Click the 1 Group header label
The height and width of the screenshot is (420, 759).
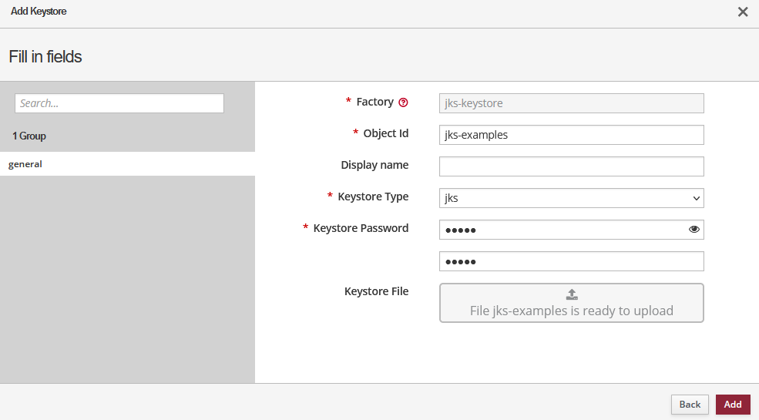tap(29, 136)
